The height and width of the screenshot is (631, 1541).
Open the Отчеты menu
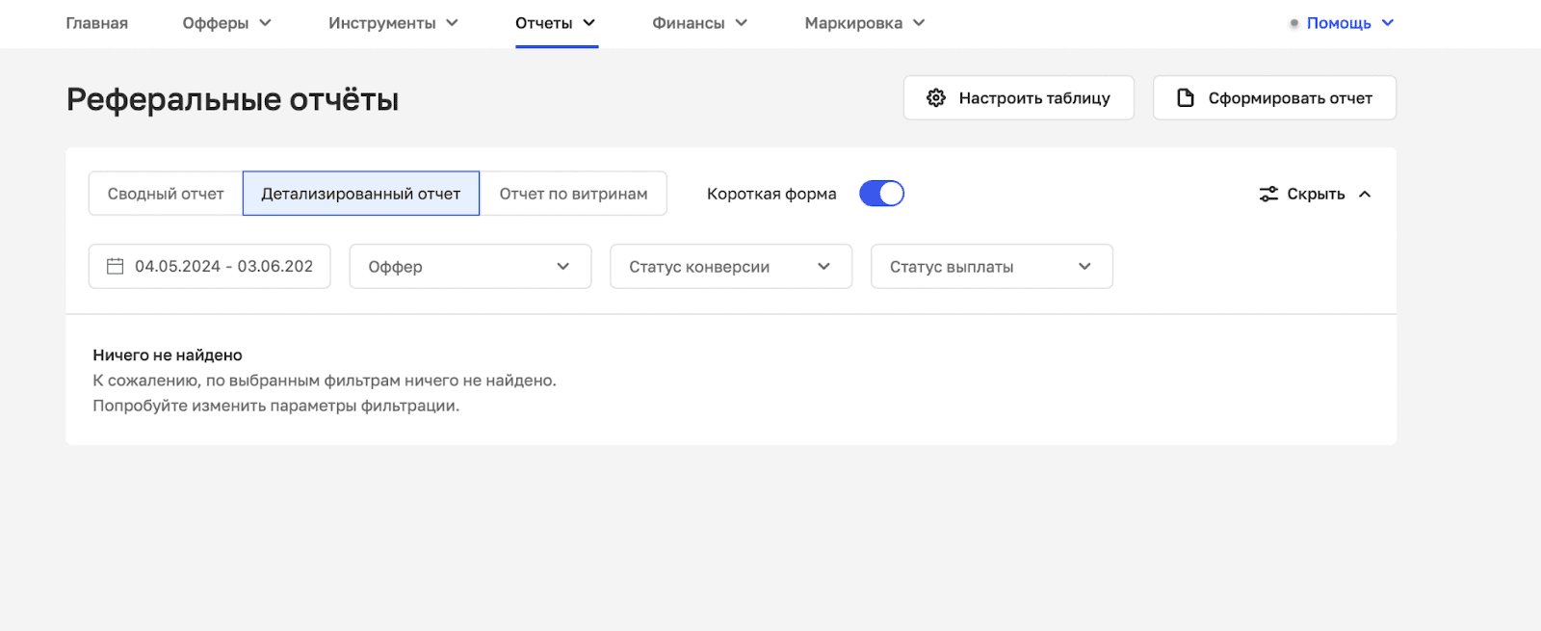pyautogui.click(x=556, y=23)
